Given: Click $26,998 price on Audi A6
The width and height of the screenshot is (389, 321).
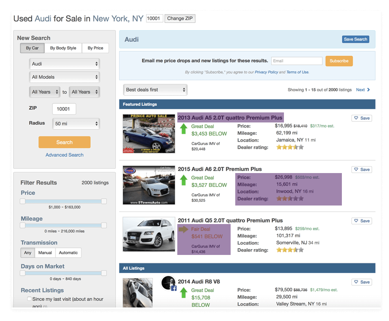Looking at the screenshot, I should (x=283, y=177).
